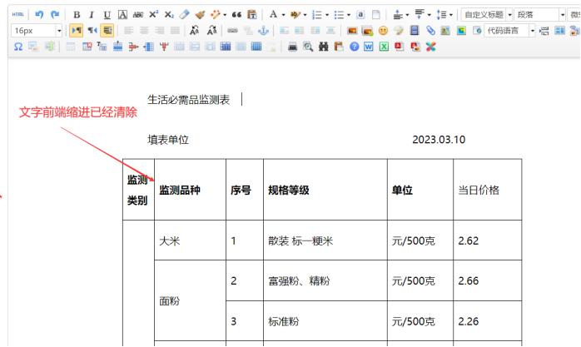Expand the 自定义标题 dropdown

487,15
